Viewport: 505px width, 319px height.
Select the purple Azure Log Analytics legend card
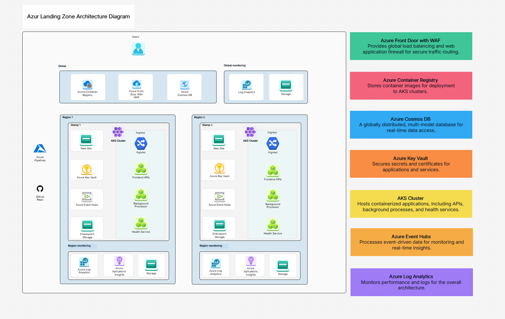click(x=411, y=282)
